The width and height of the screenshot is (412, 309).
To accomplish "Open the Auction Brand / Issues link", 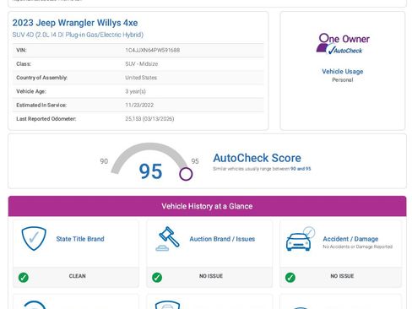I will (x=222, y=239).
